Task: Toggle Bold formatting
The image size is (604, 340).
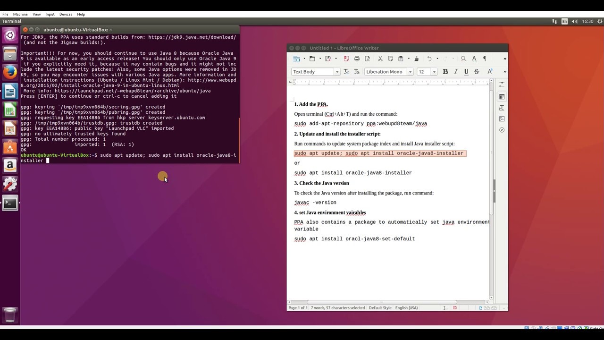Action: tap(445, 72)
